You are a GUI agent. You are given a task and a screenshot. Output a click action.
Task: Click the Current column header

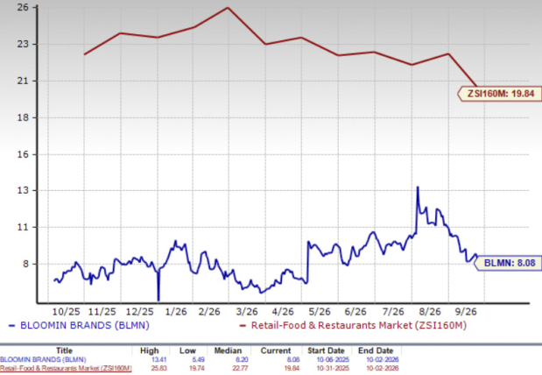276,350
